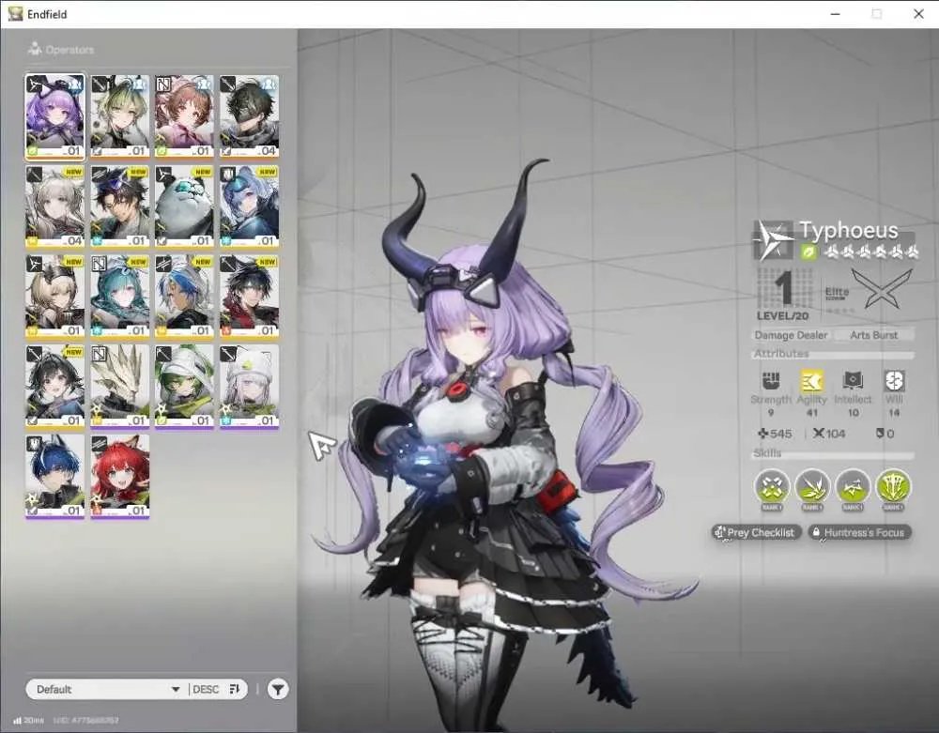Open the fourth skill icon under Skills

coord(893,487)
